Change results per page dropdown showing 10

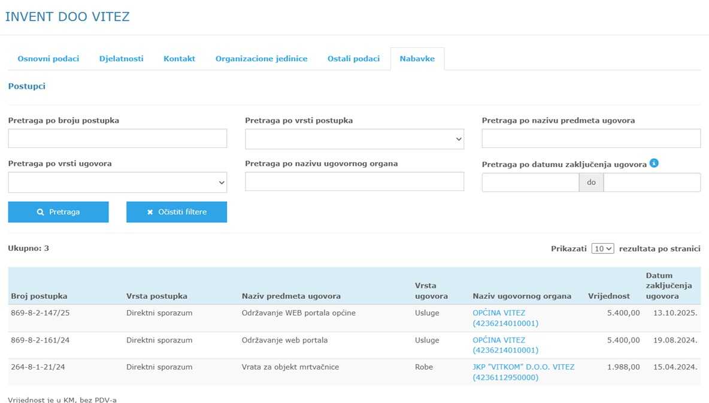tap(603, 249)
